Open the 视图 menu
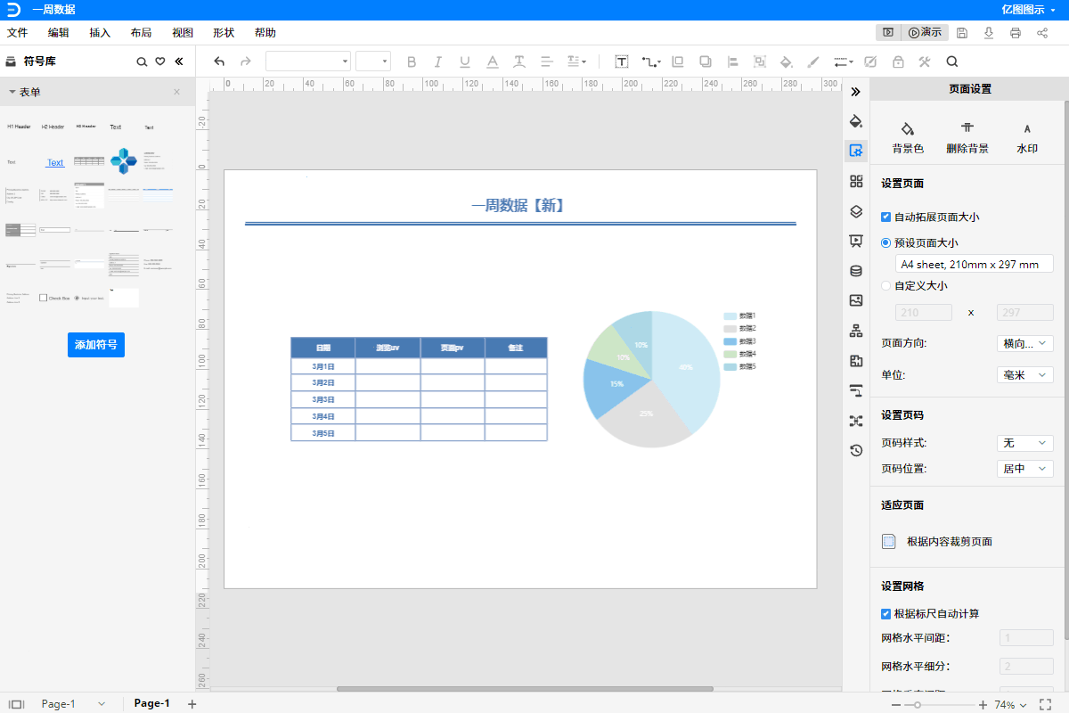Image resolution: width=1069 pixels, height=713 pixels. click(x=183, y=33)
